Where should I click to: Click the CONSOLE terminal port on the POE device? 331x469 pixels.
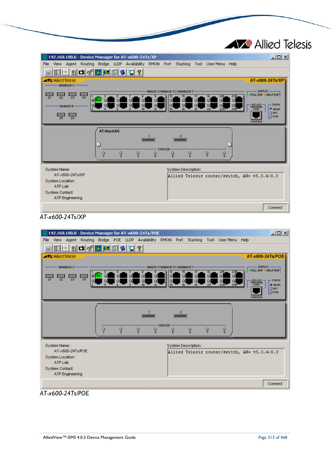click(256, 291)
